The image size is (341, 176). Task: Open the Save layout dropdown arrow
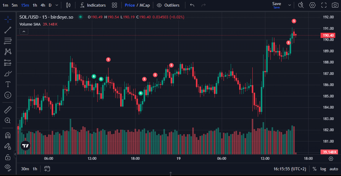point(289,5)
